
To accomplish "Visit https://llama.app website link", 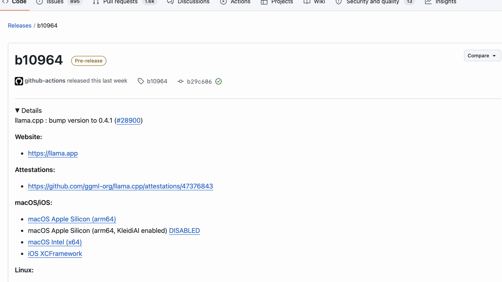I will (53, 153).
